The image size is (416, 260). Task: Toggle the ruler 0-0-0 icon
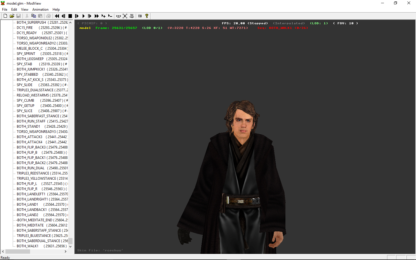(118, 16)
